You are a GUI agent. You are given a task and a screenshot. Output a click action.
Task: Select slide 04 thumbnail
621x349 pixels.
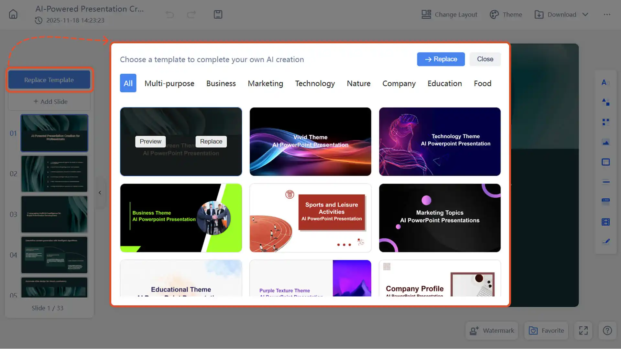click(54, 255)
